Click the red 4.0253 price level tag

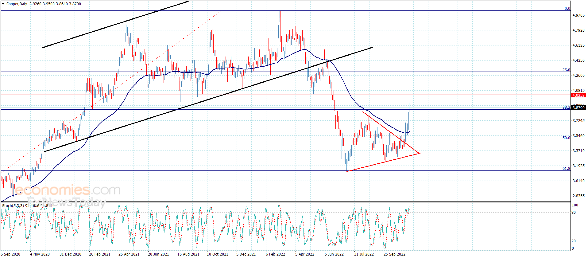[x=578, y=95]
